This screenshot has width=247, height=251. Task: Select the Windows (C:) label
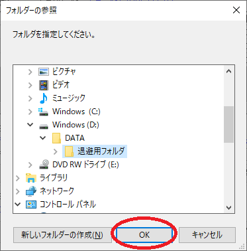pos(76,112)
